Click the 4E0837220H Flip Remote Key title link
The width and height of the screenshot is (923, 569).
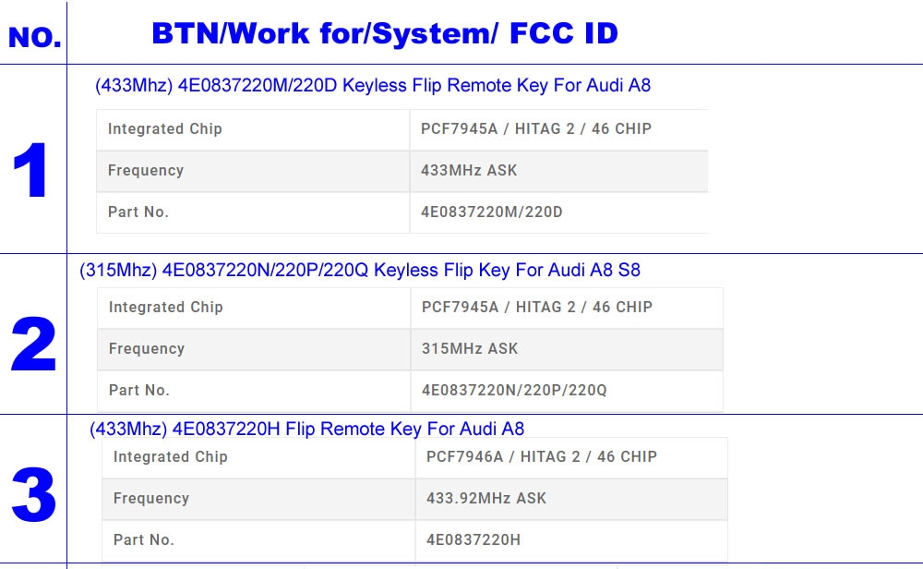coord(306,429)
